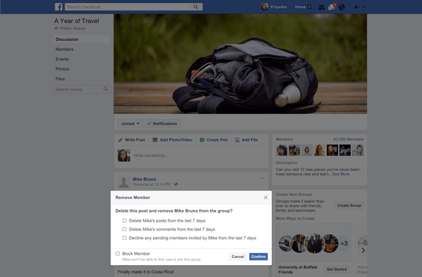
Task: Open the notifications globe icon
Action: (x=341, y=7)
